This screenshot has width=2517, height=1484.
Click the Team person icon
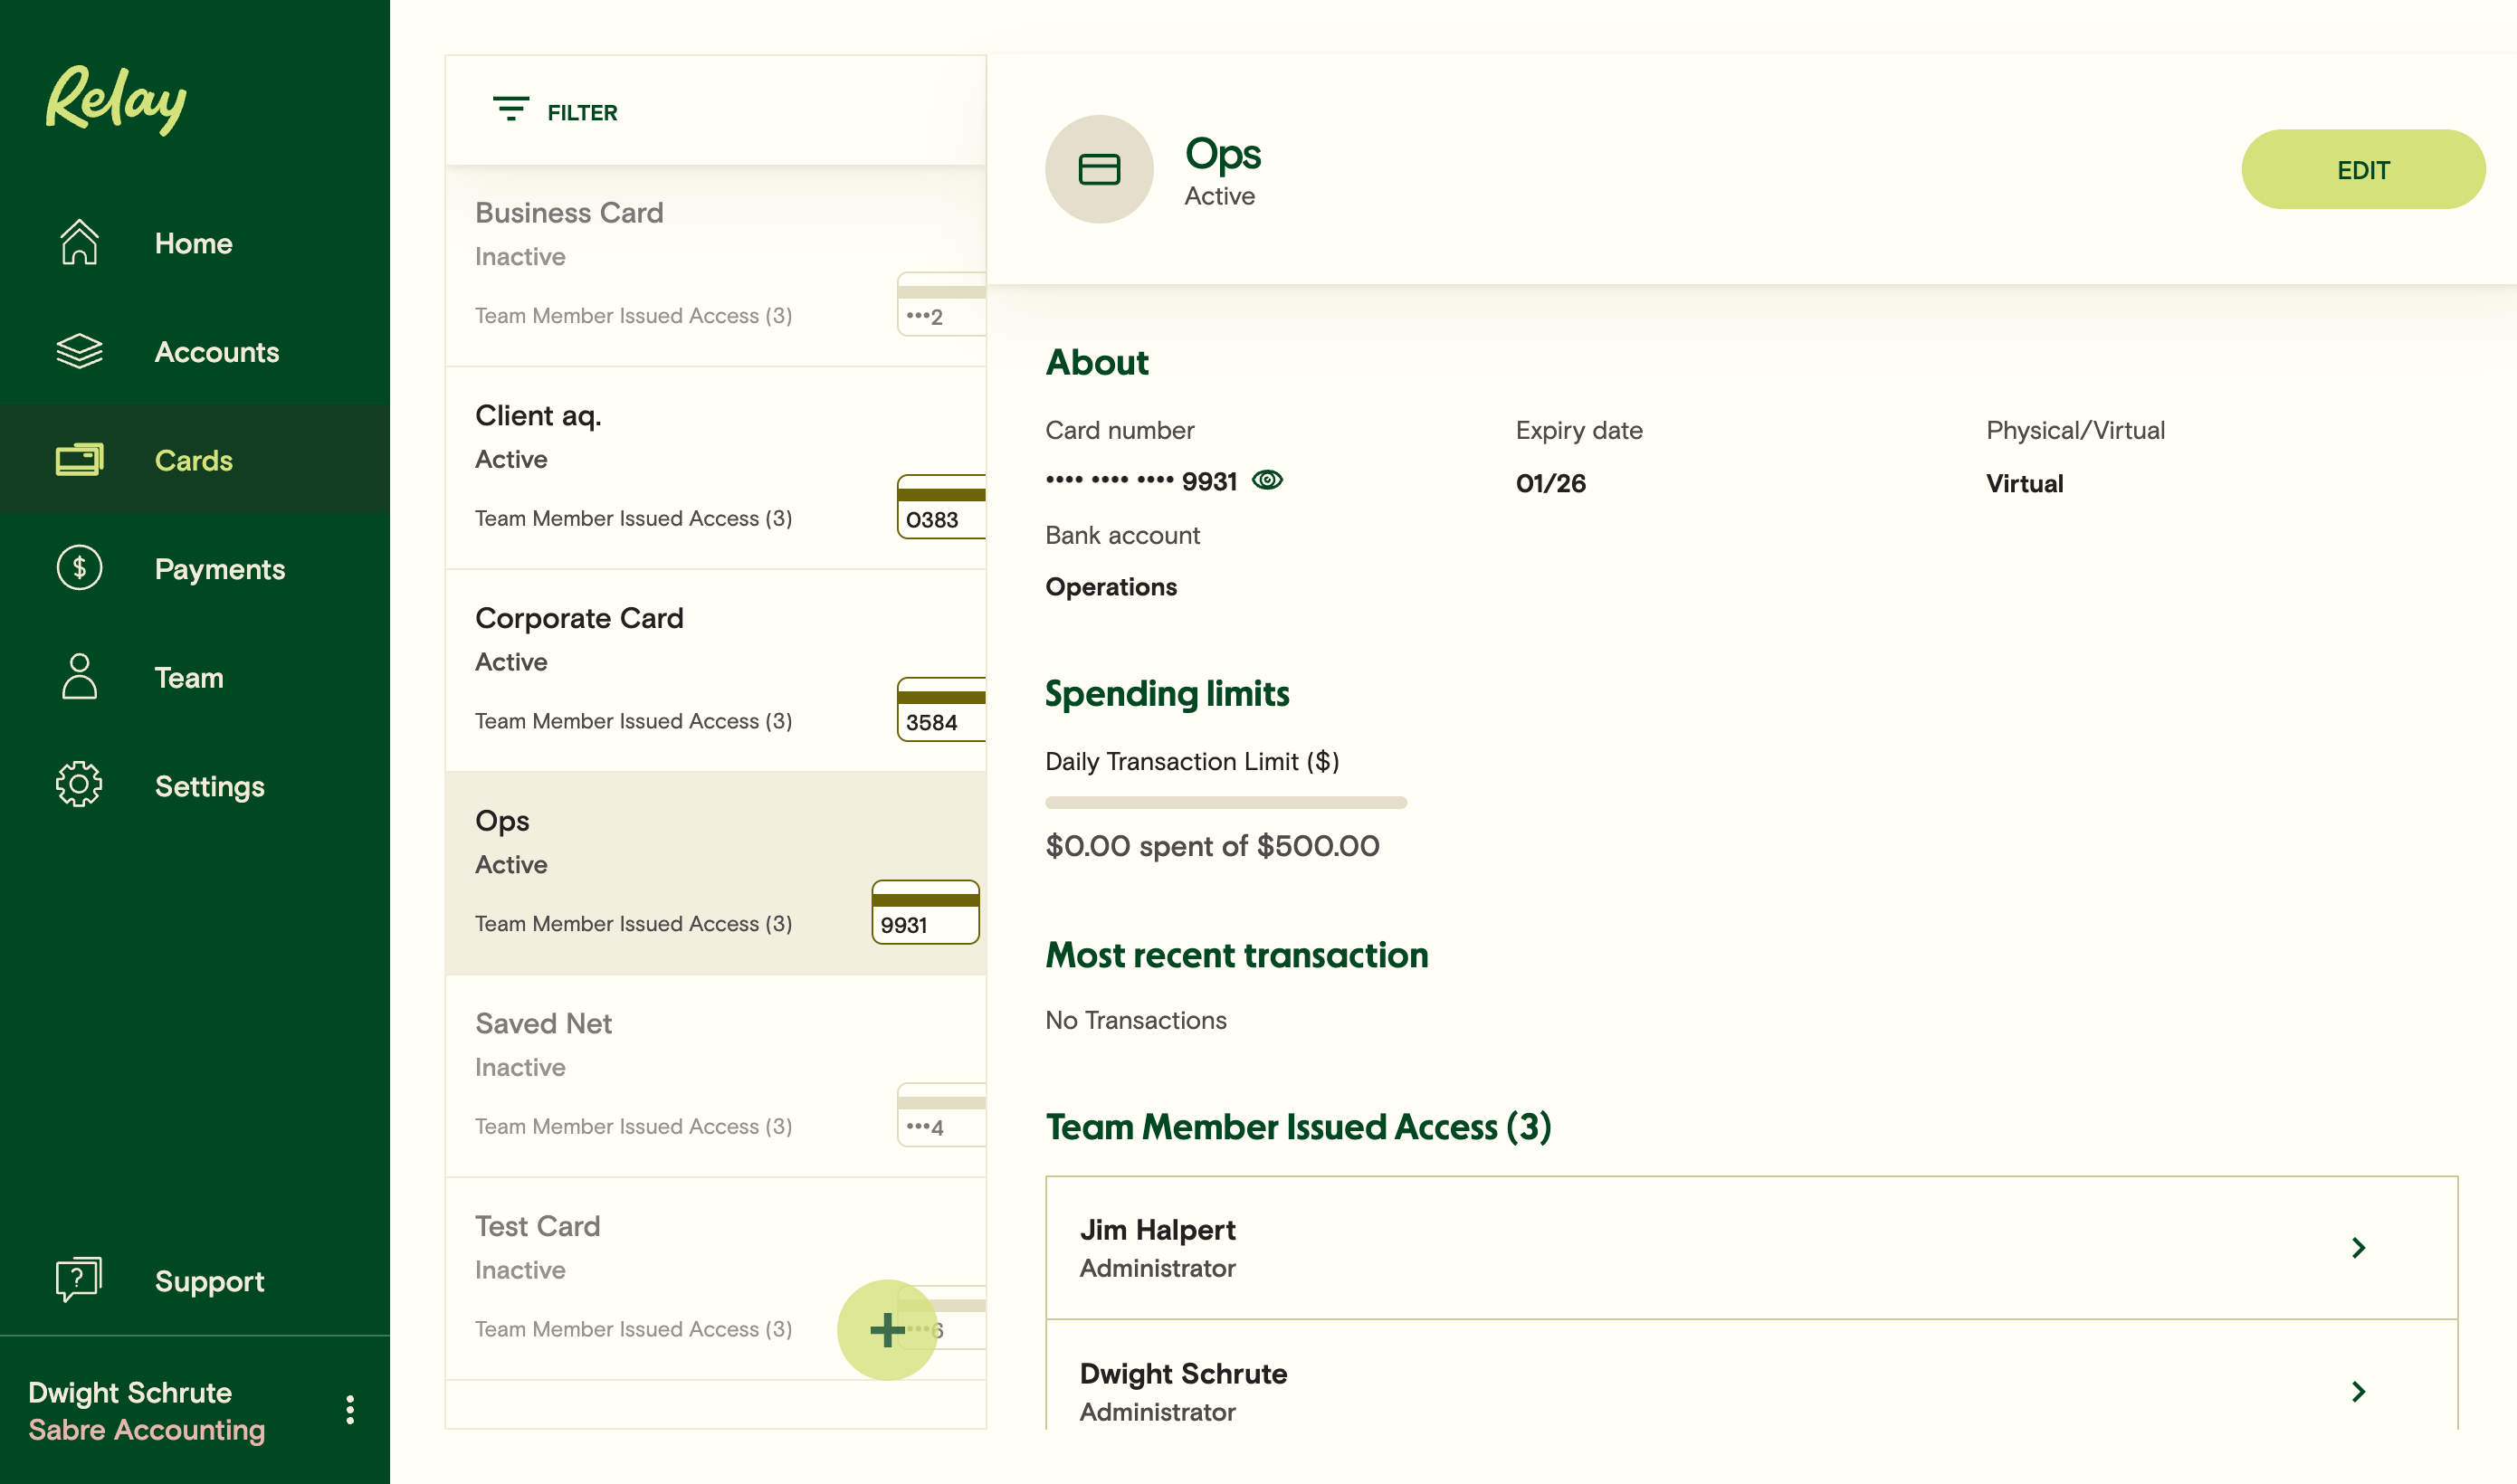(x=79, y=677)
